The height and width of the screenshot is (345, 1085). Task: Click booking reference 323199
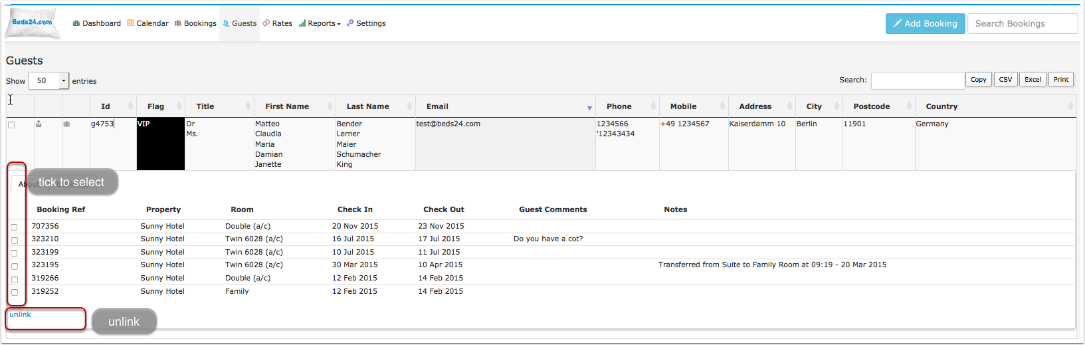point(45,252)
